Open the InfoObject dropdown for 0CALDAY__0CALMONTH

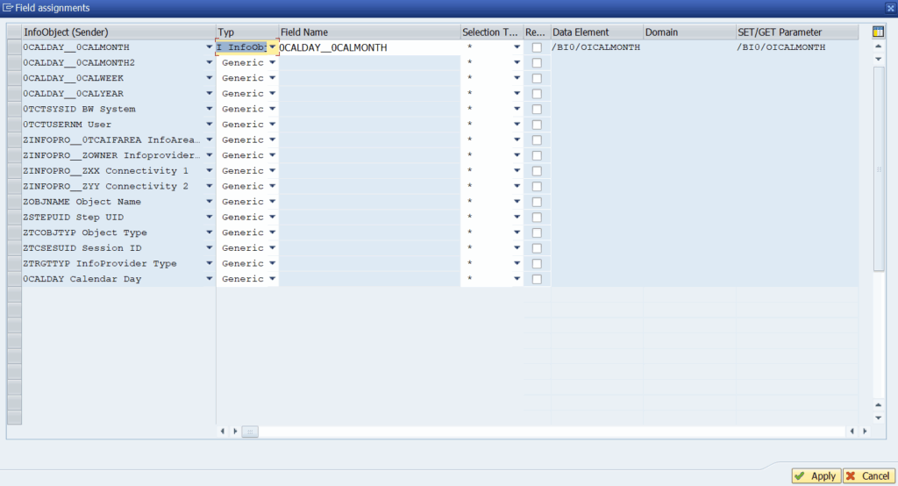[x=209, y=47]
